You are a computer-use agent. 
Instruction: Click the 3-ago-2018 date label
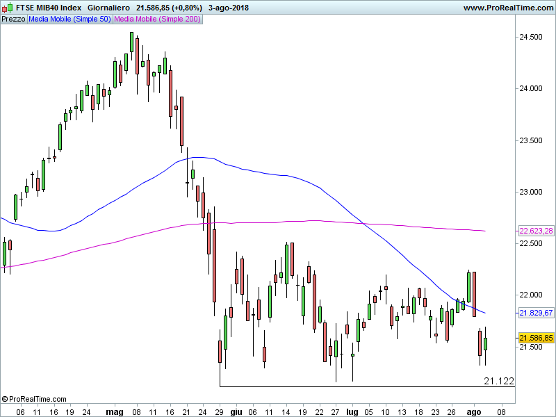[229, 8]
